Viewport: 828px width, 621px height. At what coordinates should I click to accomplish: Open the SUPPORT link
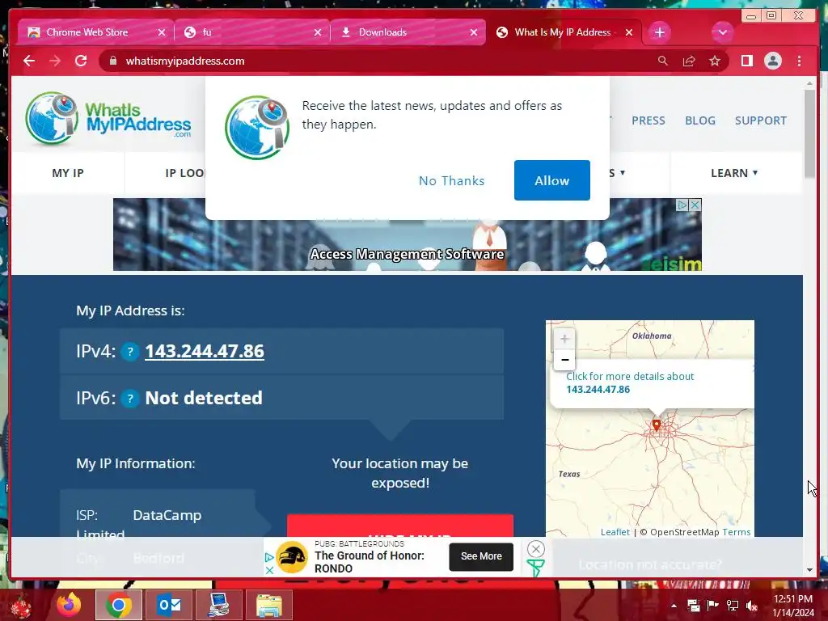pyautogui.click(x=760, y=120)
